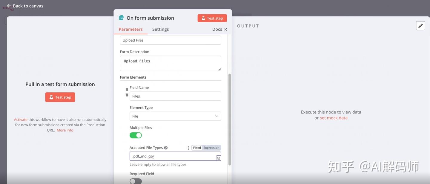Viewport: 430px width, 184px height.
Task: Click the Activate link
Action: (21, 119)
